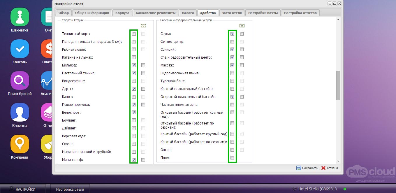Click the scrollbar down arrow
Viewport: 396px width, 193px height.
(338, 161)
